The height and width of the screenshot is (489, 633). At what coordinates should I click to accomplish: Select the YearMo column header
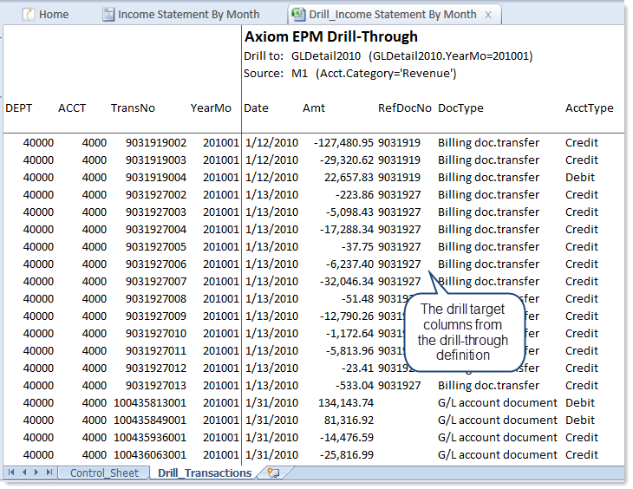pyautogui.click(x=211, y=108)
